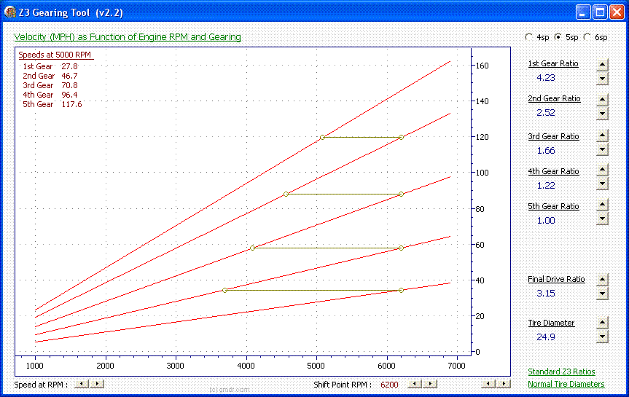The width and height of the screenshot is (629, 397).
Task: Increase the Final Drive Ratio
Action: click(602, 280)
